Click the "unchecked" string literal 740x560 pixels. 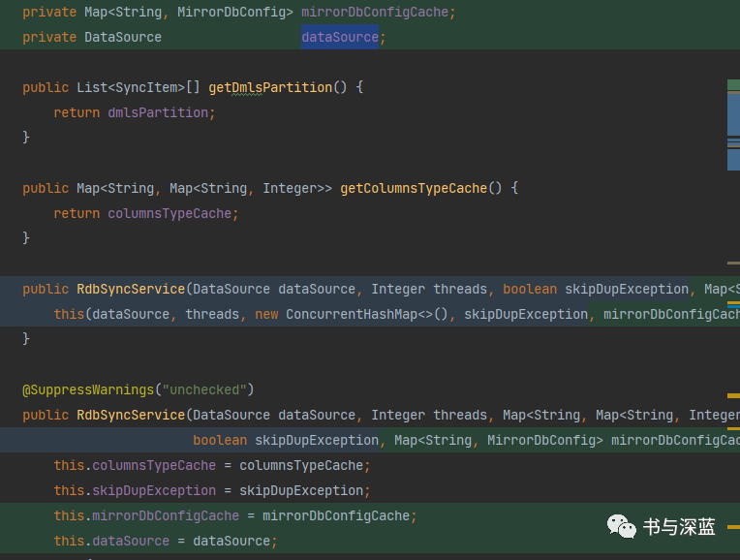tap(204, 389)
